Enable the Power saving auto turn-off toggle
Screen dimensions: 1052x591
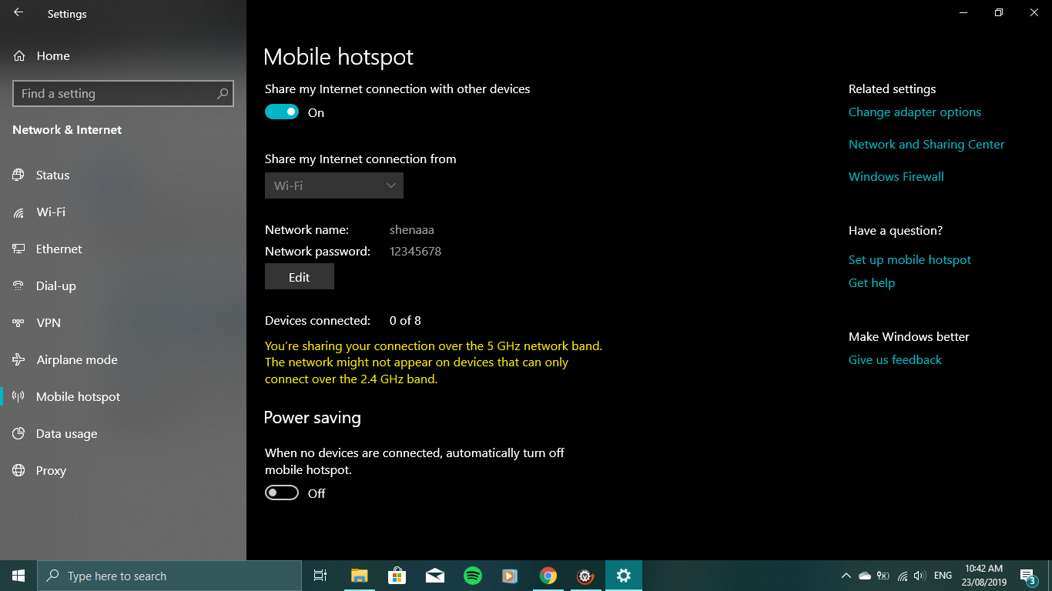[282, 493]
